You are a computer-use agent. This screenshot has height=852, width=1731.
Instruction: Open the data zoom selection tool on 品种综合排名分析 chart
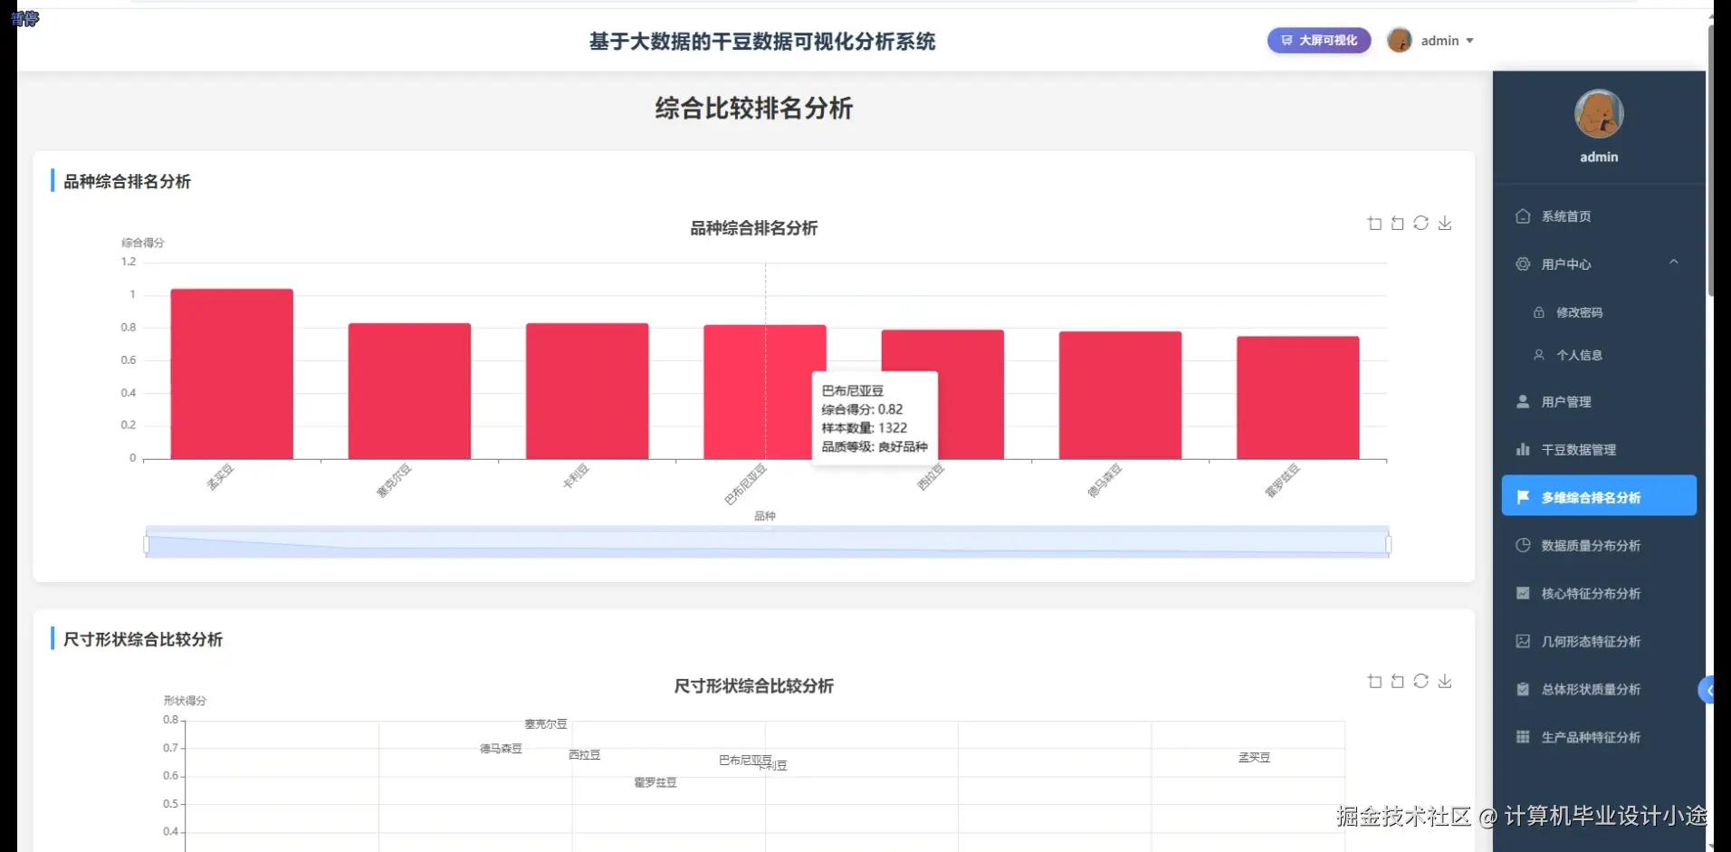coord(1373,223)
